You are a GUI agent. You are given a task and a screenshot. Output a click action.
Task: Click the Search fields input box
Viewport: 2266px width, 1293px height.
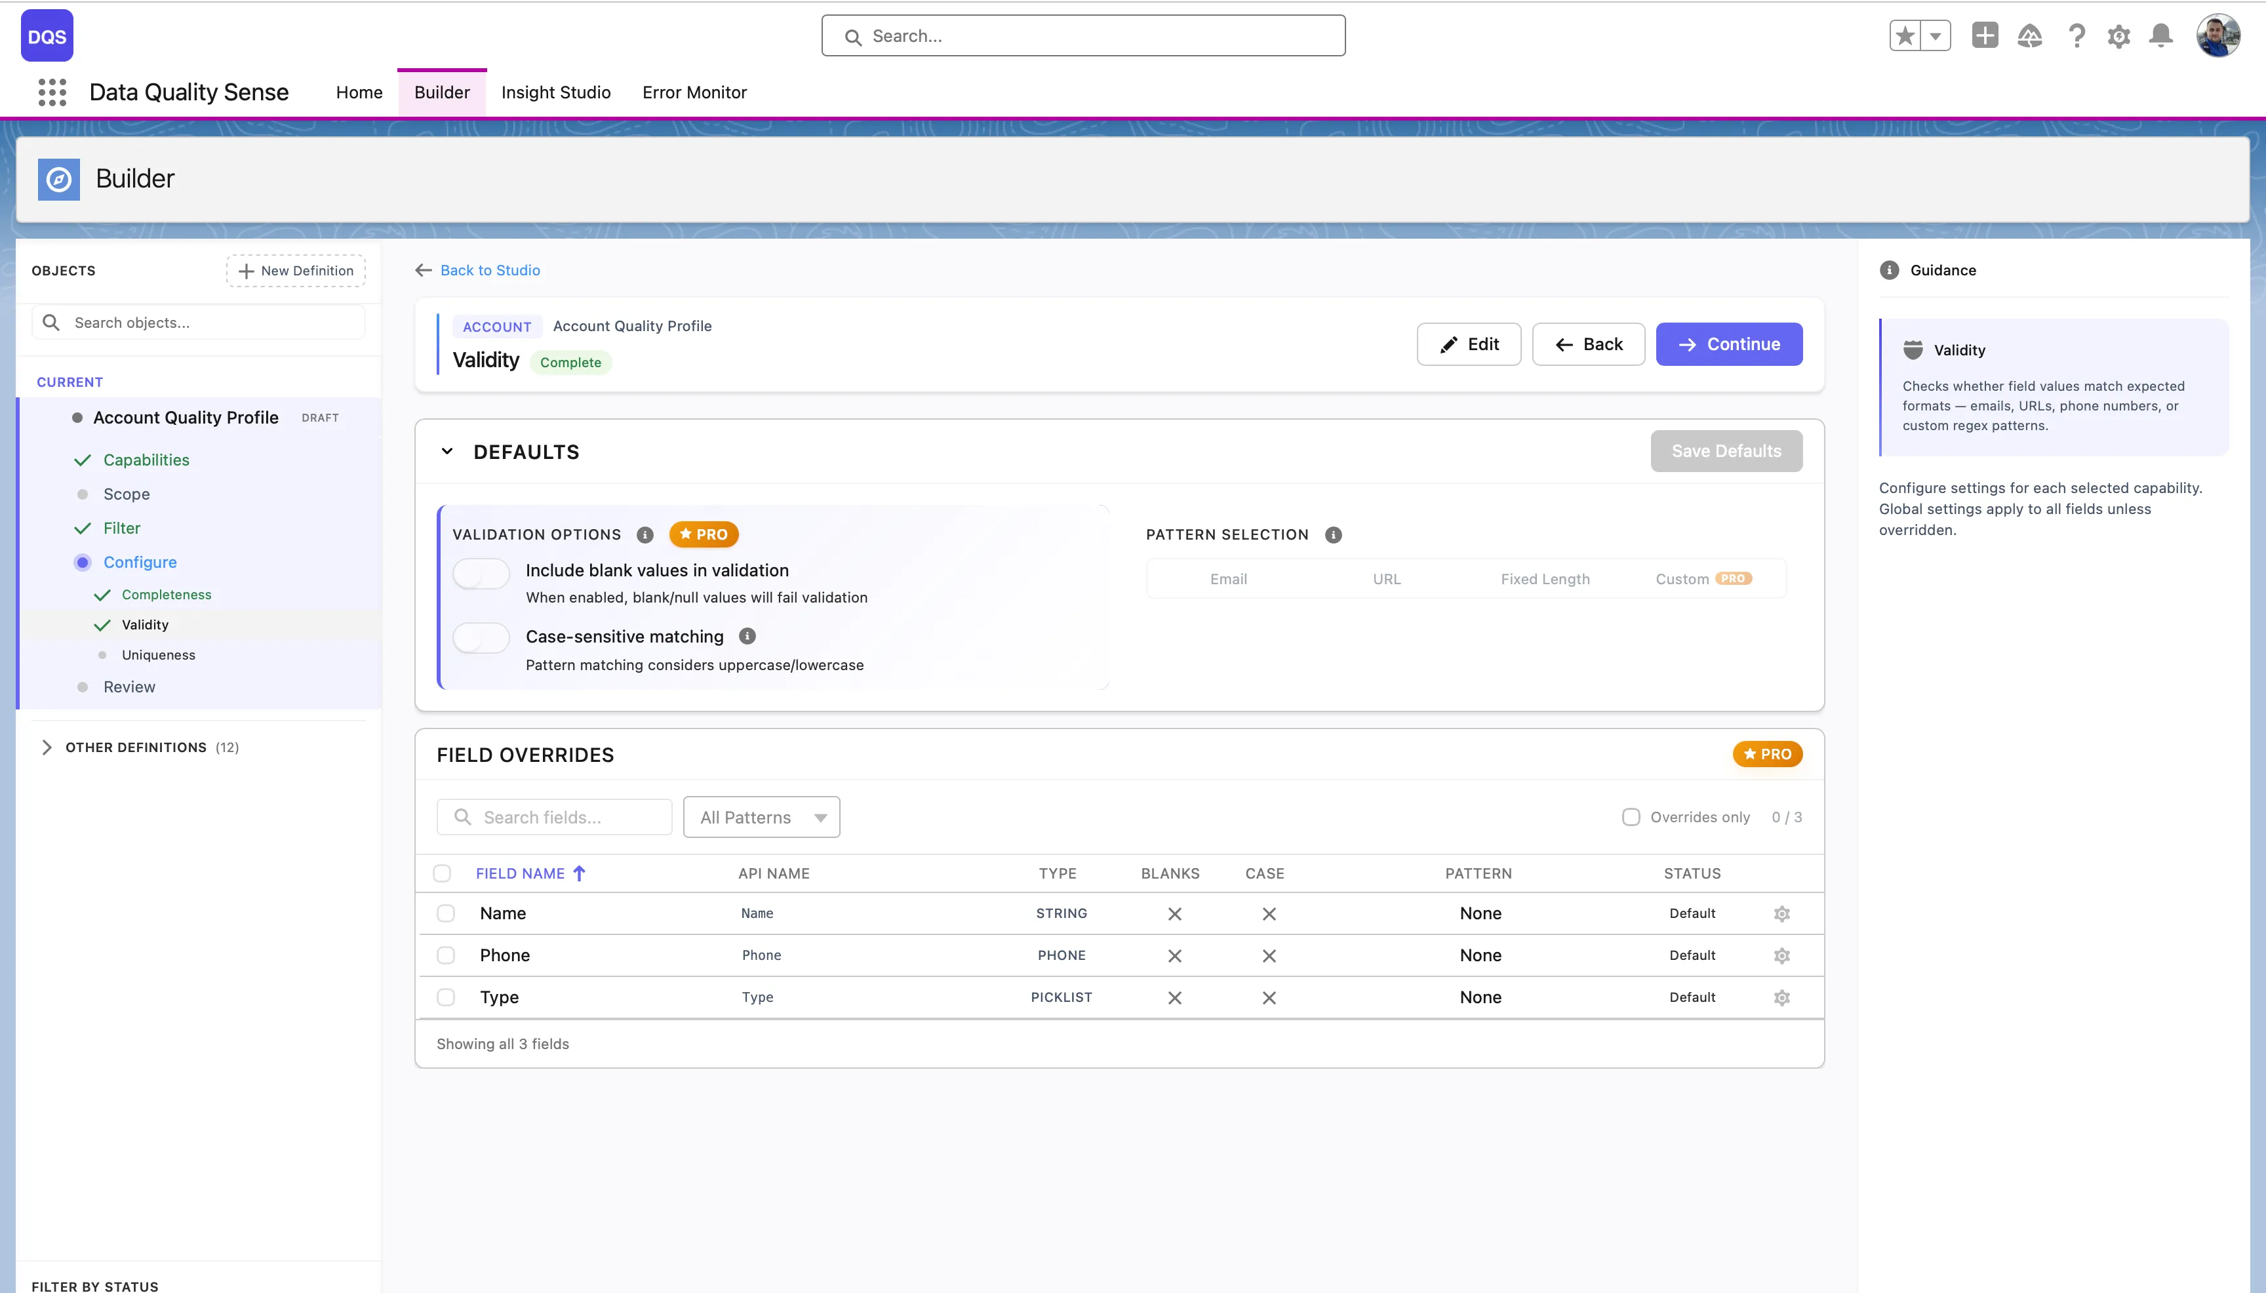coord(555,817)
